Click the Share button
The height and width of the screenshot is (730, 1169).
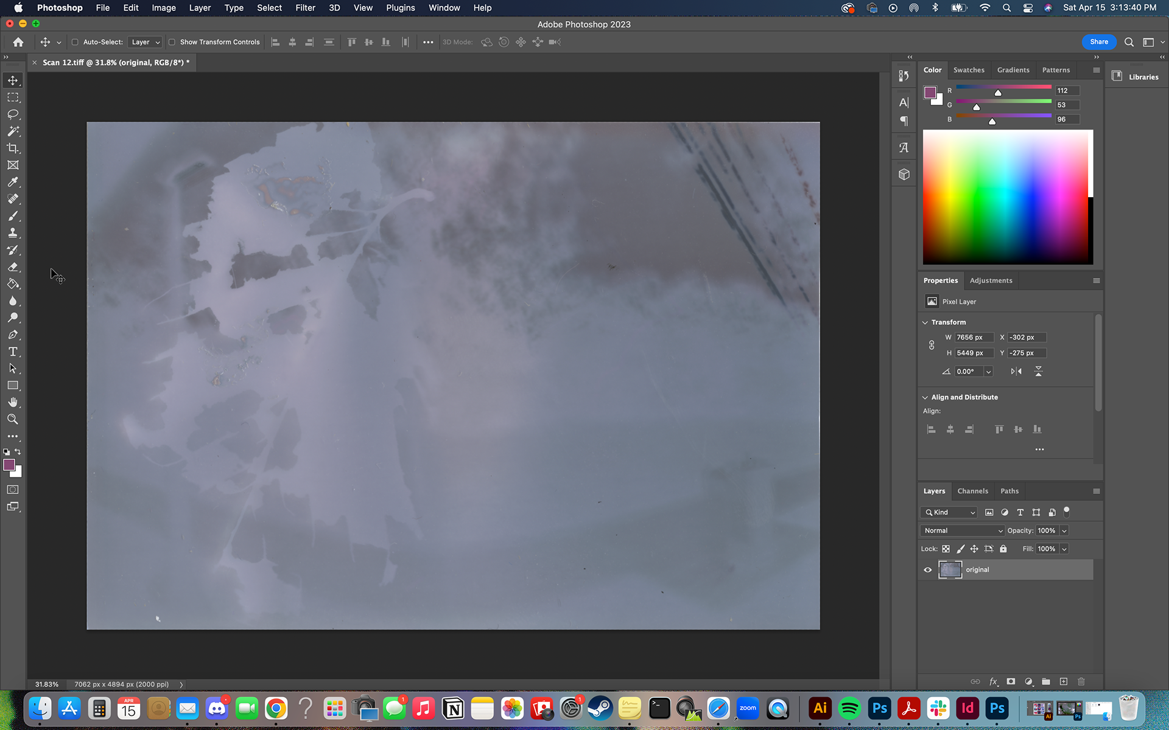point(1099,42)
